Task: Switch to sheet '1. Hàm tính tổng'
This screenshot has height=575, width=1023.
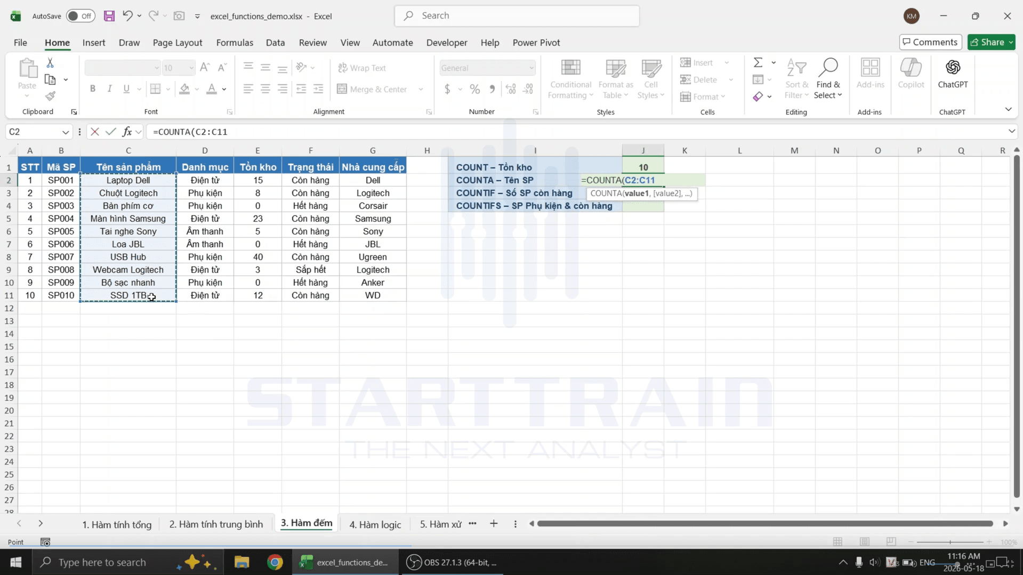Action: [x=117, y=524]
